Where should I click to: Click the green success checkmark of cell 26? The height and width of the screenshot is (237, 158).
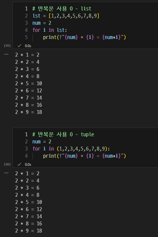click(19, 164)
